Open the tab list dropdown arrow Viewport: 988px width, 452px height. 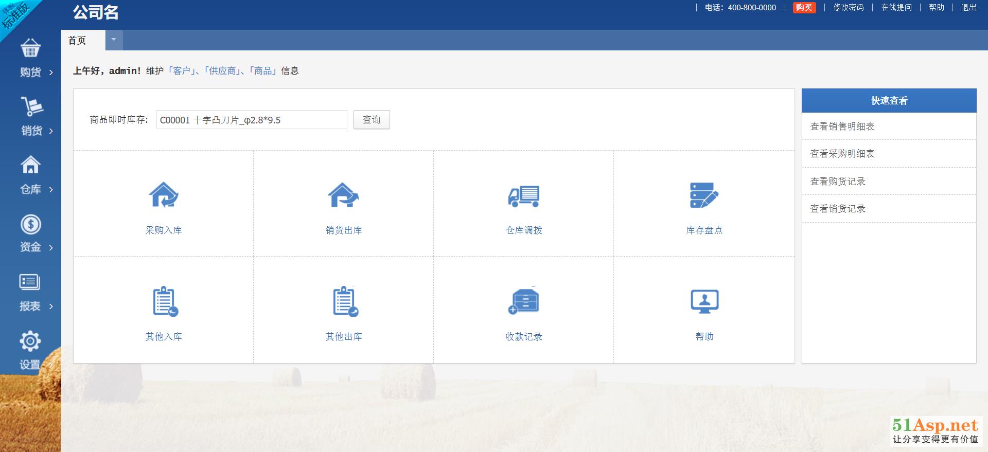point(114,40)
